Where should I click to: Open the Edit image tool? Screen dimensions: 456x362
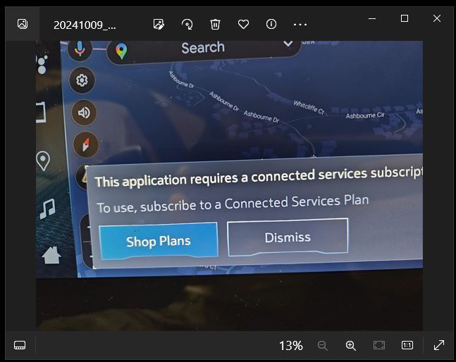tap(159, 24)
